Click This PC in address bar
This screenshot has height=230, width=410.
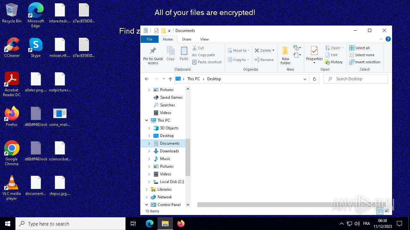193,79
